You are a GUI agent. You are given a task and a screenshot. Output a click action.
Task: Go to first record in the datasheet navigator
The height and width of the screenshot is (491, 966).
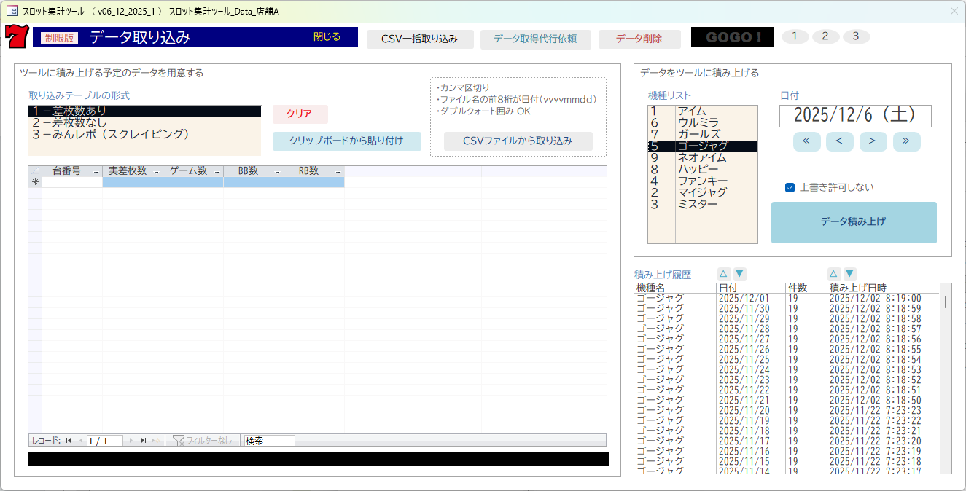pos(69,440)
